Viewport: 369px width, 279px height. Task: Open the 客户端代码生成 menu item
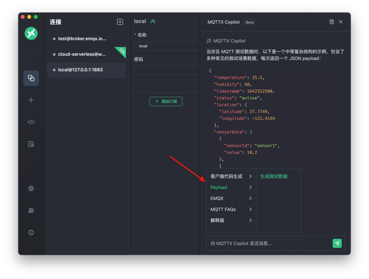coord(231,176)
